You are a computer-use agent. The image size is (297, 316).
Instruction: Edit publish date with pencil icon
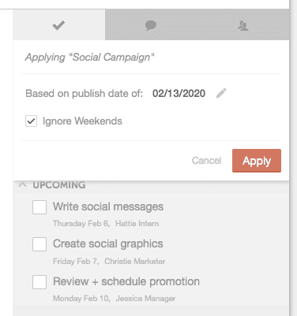click(221, 93)
